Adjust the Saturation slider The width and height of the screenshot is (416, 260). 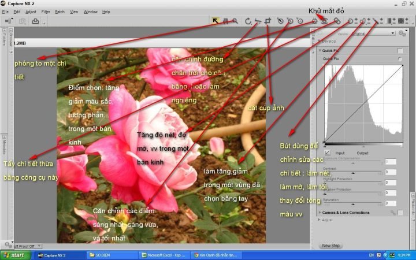pyautogui.click(x=353, y=203)
